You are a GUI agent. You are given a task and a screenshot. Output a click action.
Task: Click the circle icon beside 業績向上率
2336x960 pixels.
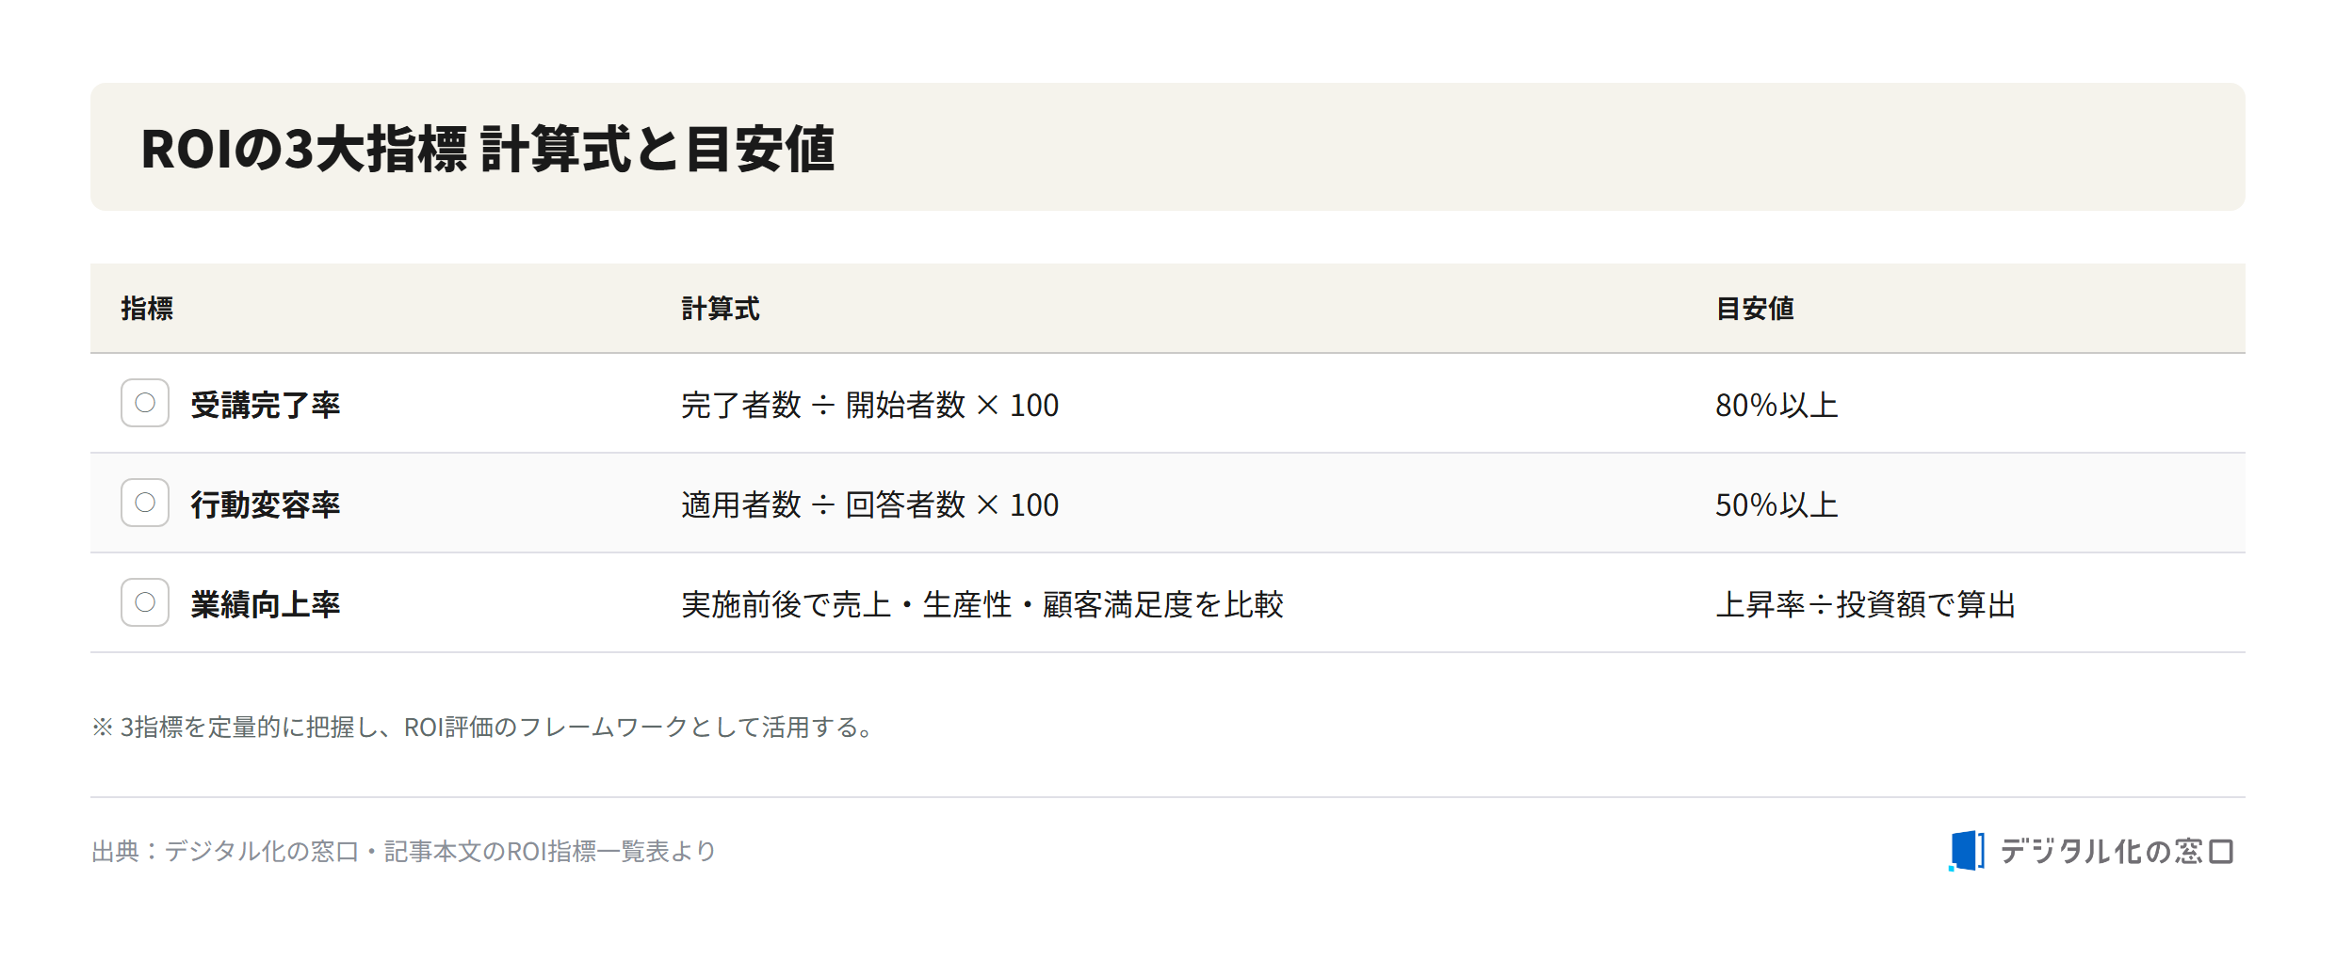tap(145, 602)
